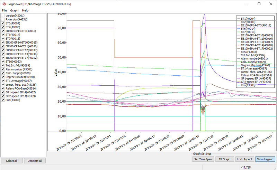Screen dimensions: 277x170
Task: Enable the version(43001) checkbox
Action: 3,16
